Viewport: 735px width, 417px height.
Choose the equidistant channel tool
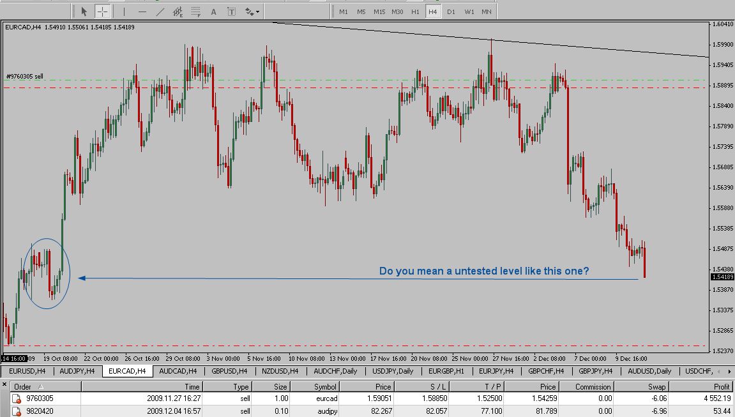[x=178, y=11]
